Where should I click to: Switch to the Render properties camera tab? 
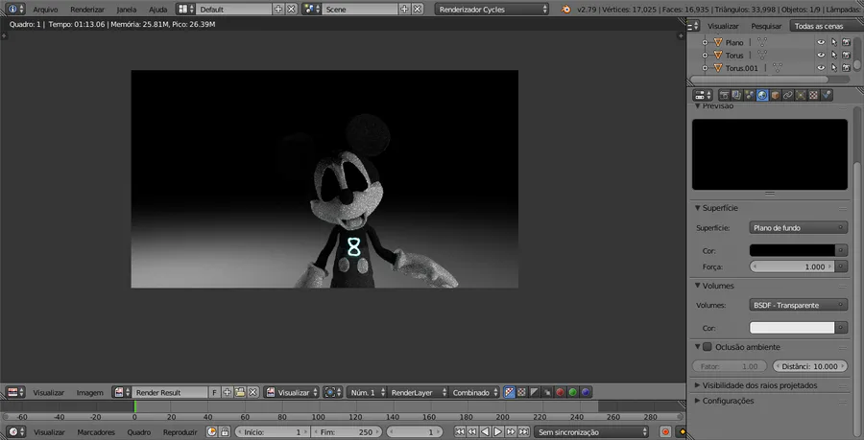[724, 95]
